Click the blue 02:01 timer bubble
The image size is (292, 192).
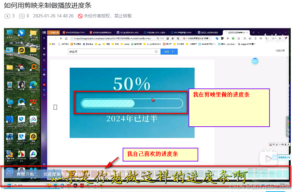pyautogui.click(x=255, y=61)
